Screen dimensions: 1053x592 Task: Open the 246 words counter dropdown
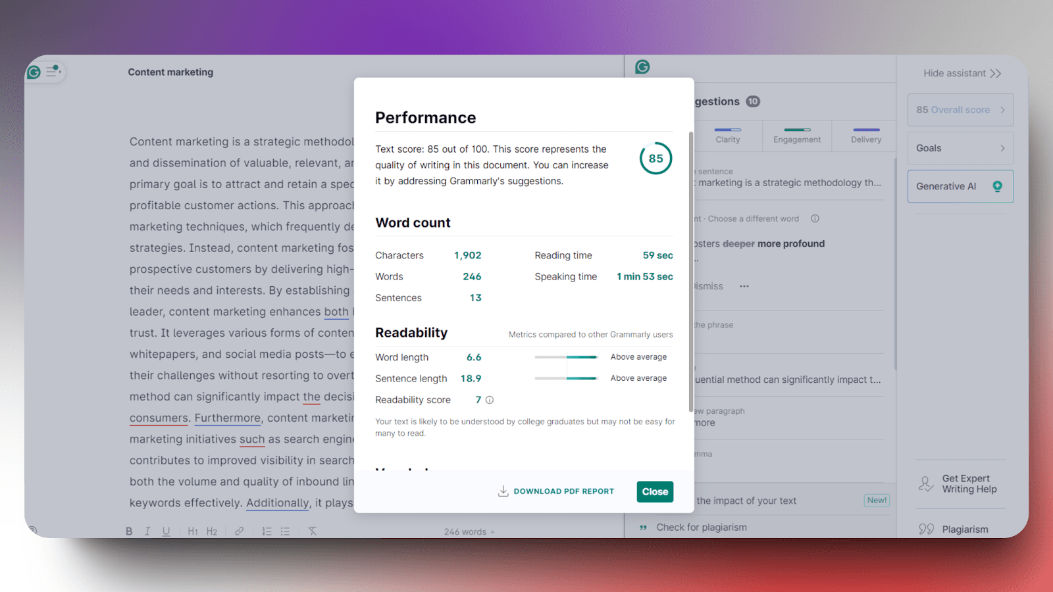(469, 531)
